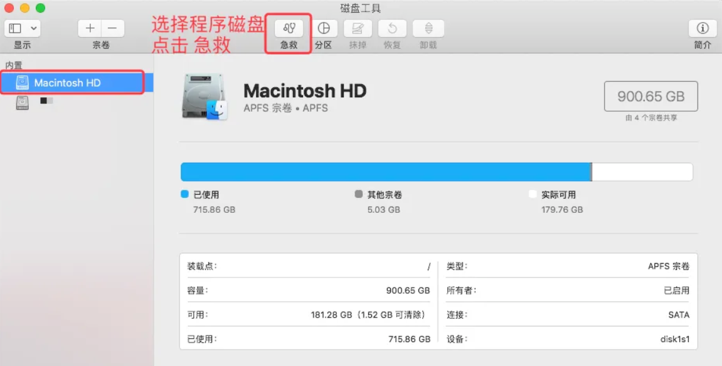The width and height of the screenshot is (722, 366).
Task: Click the 900.65 GB capacity button
Action: (x=650, y=96)
